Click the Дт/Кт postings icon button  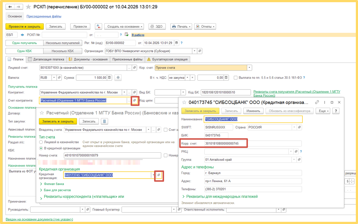(x=98, y=27)
